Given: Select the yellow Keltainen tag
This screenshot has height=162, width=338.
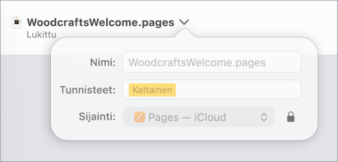Looking at the screenshot, I should (152, 90).
